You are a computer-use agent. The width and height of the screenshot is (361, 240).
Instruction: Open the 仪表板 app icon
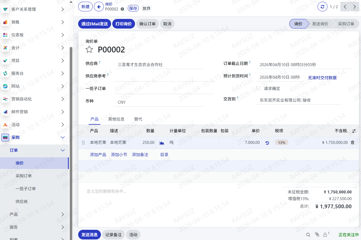(x=5, y=35)
